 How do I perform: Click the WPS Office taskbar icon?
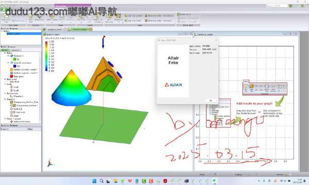pyautogui.click(x=130, y=181)
